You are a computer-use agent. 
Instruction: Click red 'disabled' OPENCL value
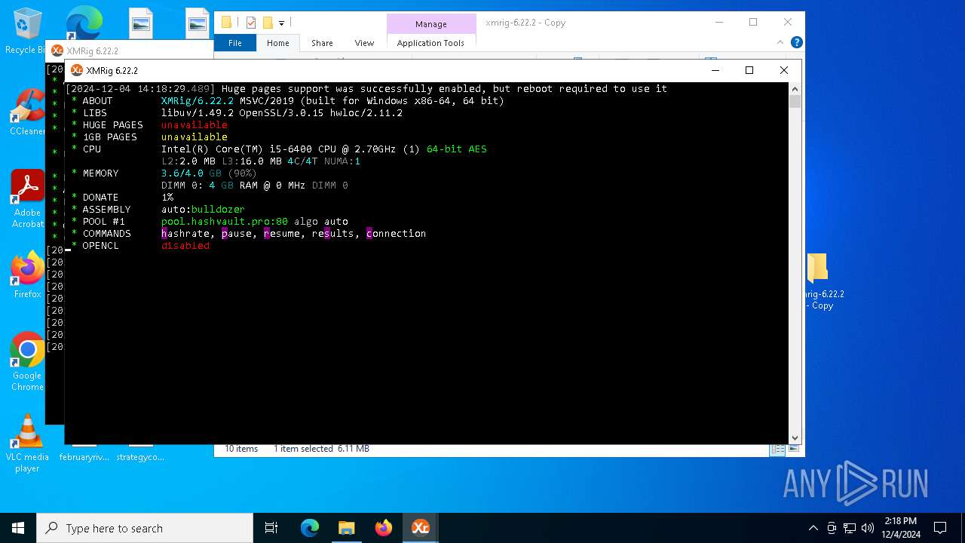click(x=185, y=246)
